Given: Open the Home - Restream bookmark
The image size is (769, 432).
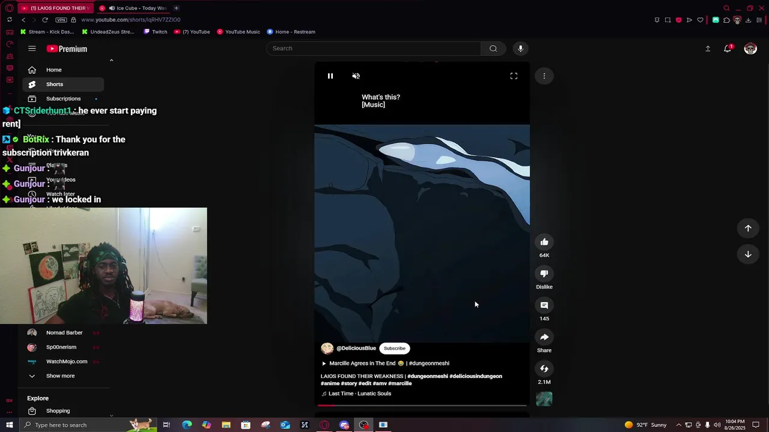Looking at the screenshot, I should tap(291, 32).
